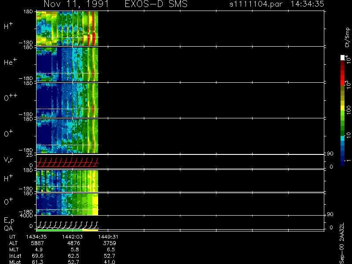Image resolution: width=352 pixels, height=264 pixels.
Task: Click the MLT value '4.9'
Action: (x=39, y=249)
